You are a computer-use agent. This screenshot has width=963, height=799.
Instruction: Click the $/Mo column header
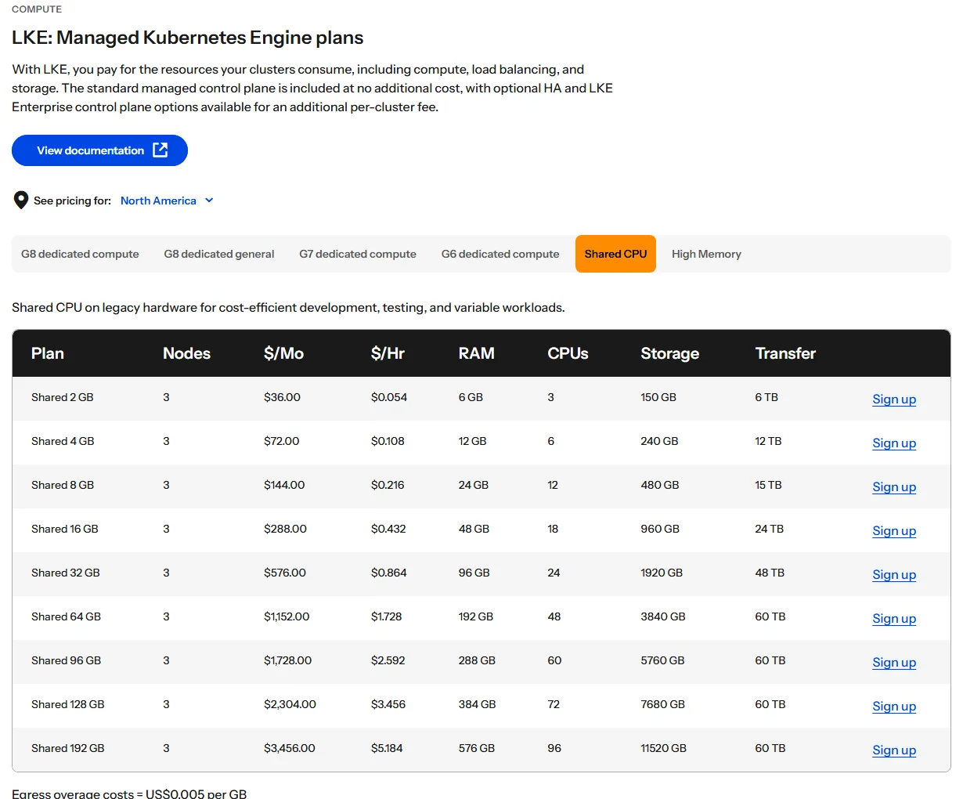(x=283, y=353)
